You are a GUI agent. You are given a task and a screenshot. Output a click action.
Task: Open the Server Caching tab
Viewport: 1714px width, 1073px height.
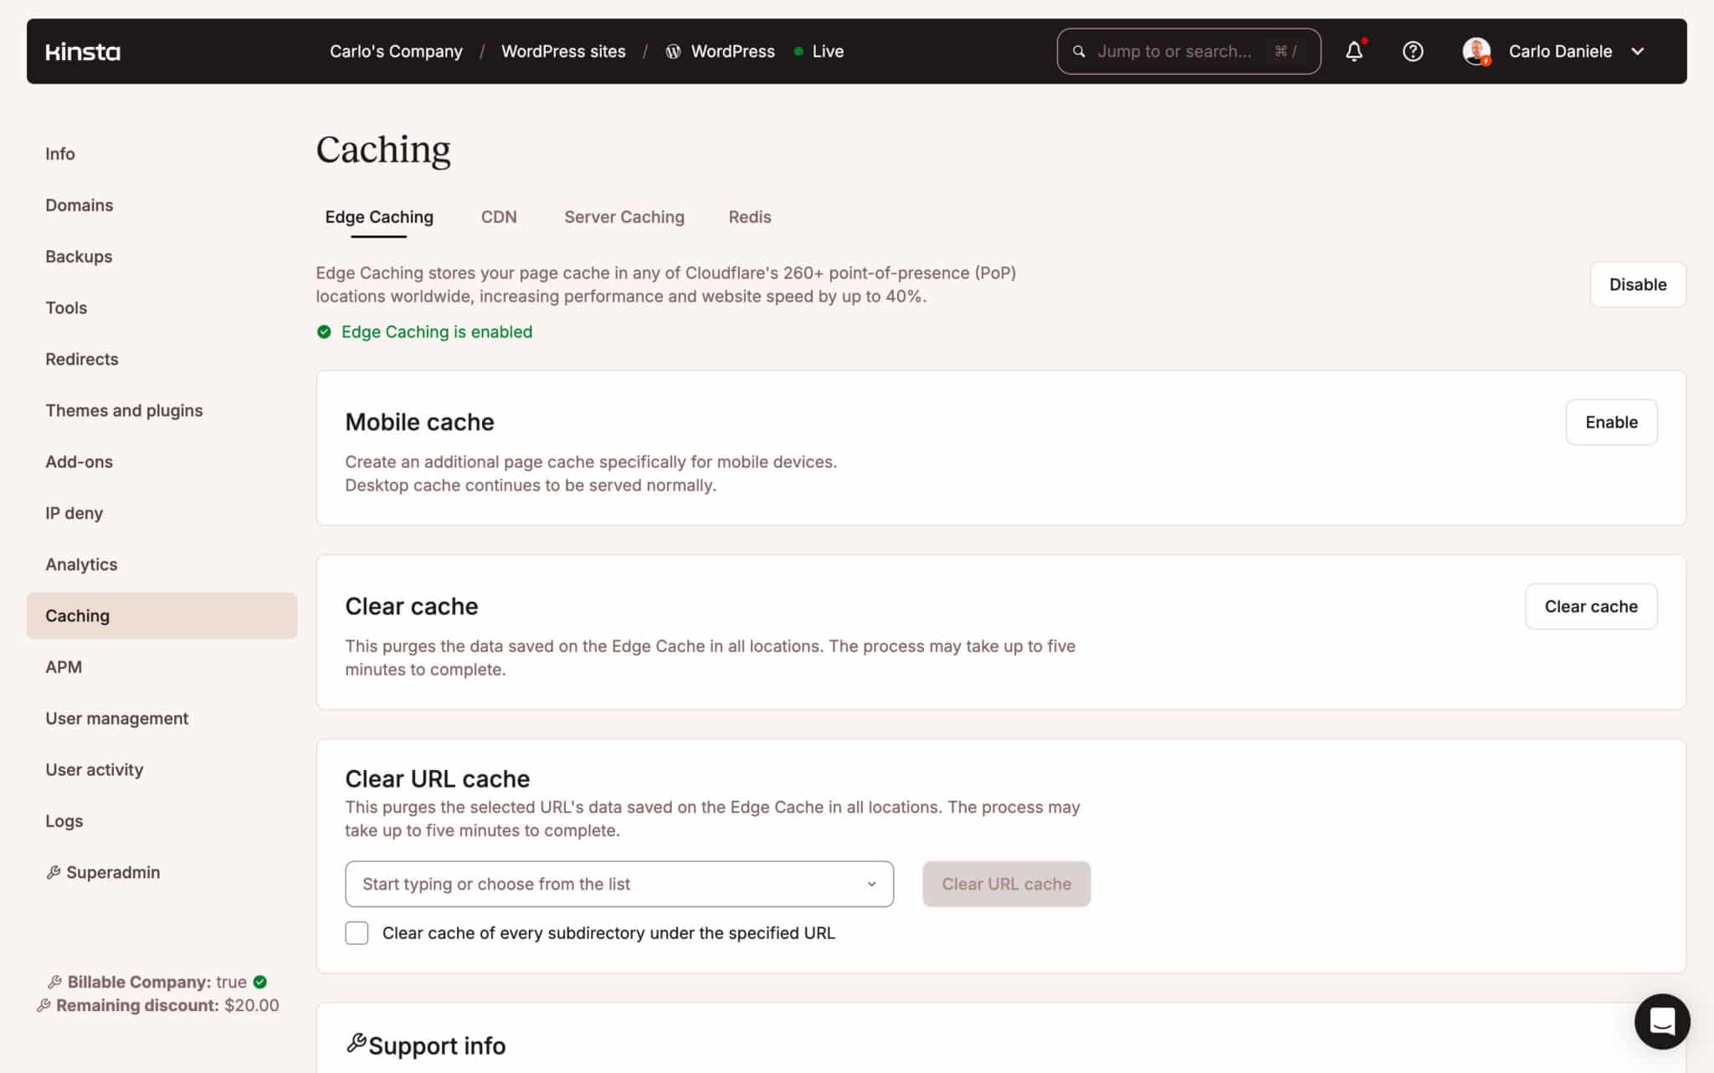[624, 217]
